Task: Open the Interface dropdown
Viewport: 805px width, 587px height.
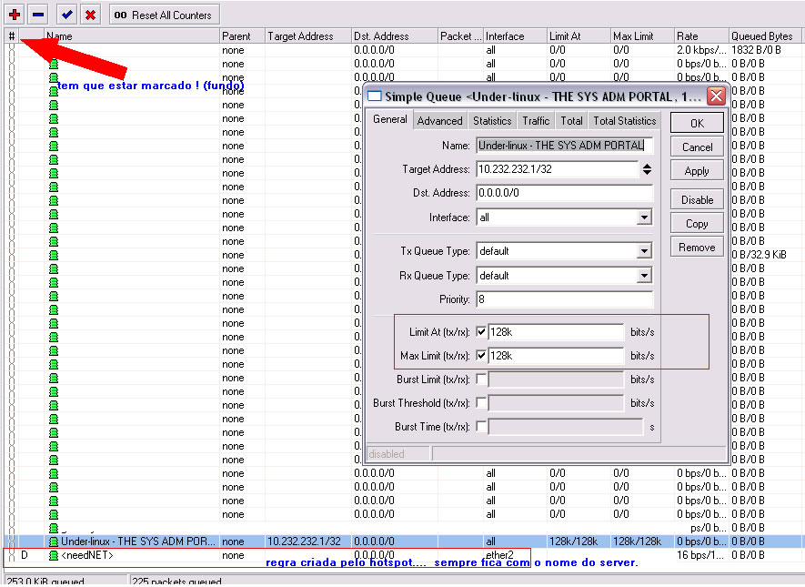Action: click(x=644, y=218)
